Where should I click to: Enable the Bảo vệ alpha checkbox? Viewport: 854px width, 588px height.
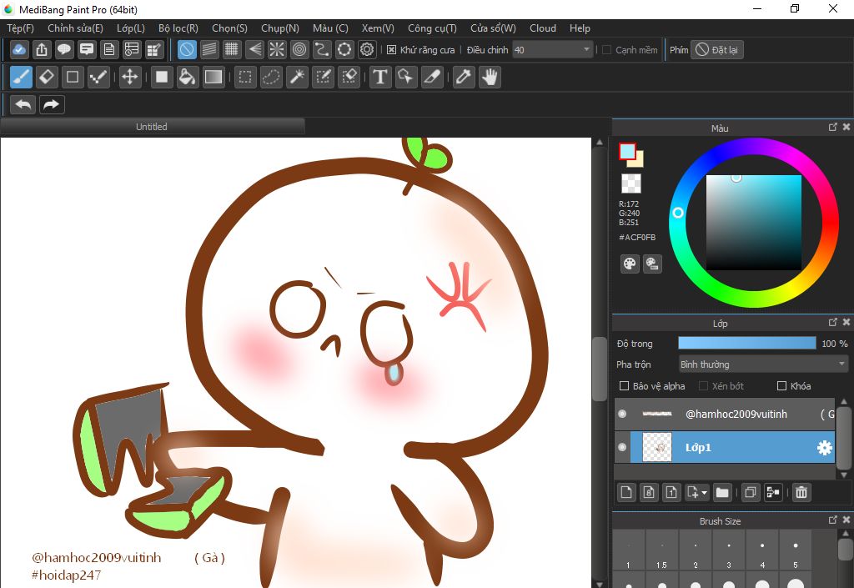[624, 386]
